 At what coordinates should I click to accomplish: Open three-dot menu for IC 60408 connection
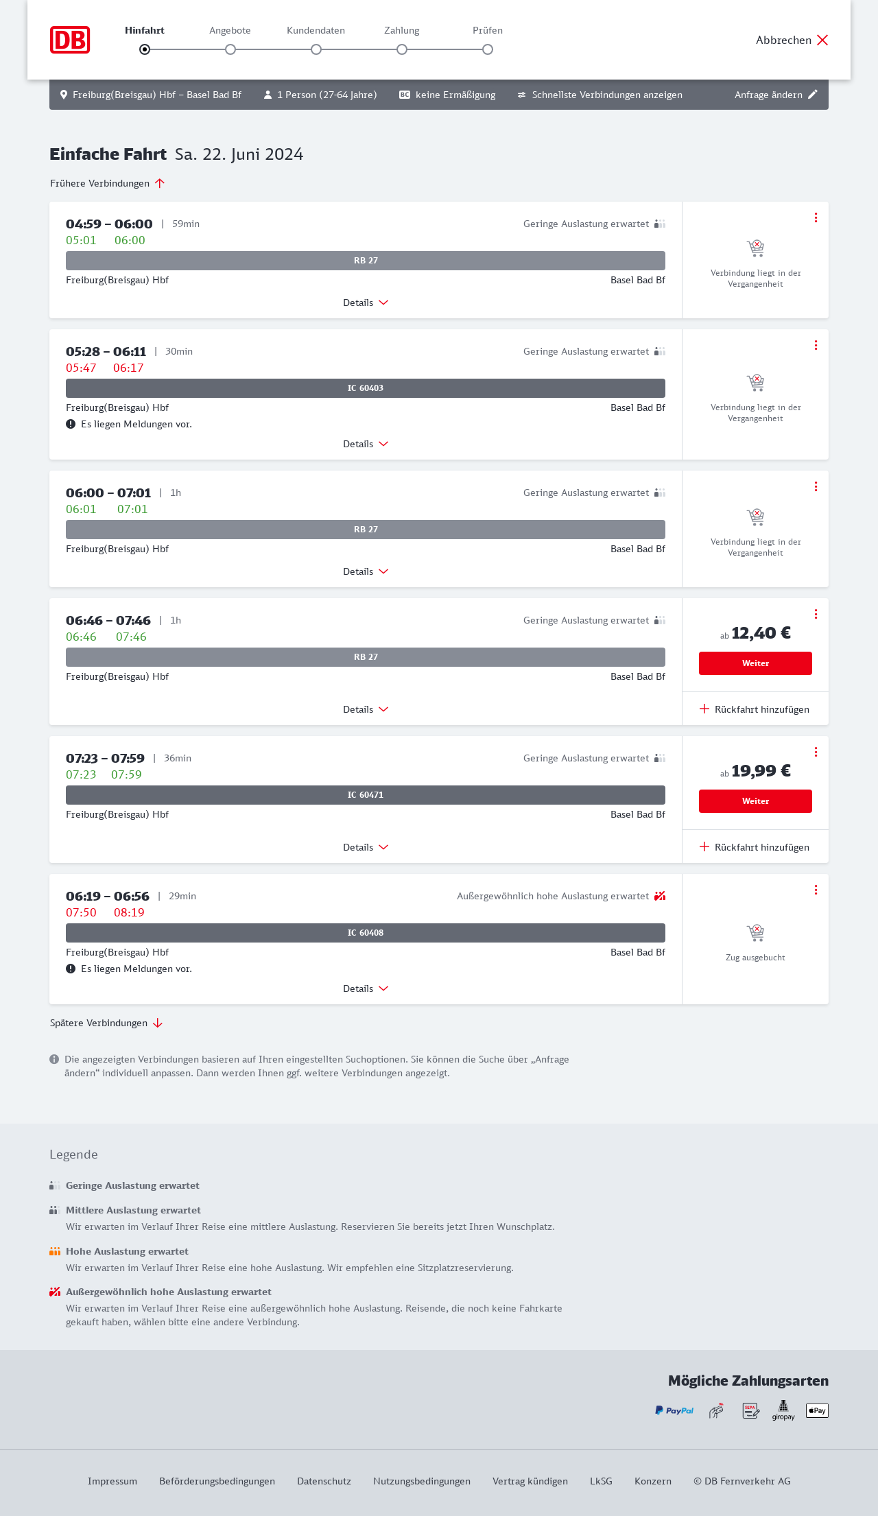816,890
